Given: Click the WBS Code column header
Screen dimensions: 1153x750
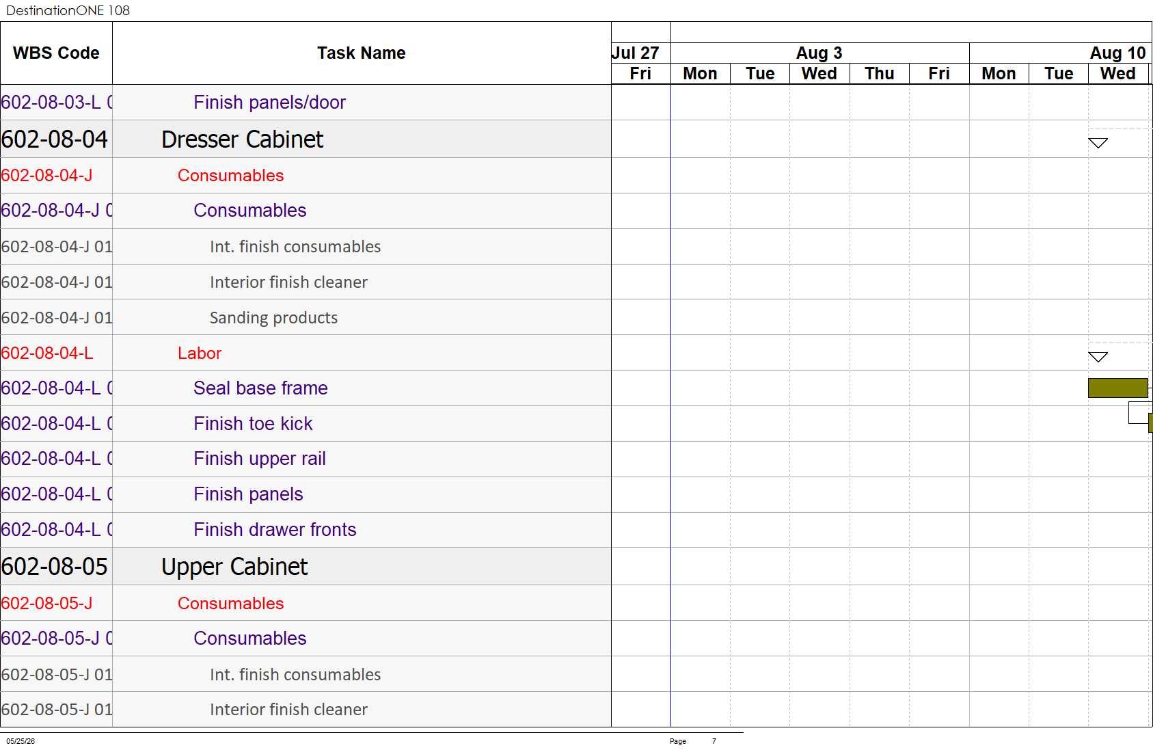Looking at the screenshot, I should point(56,53).
